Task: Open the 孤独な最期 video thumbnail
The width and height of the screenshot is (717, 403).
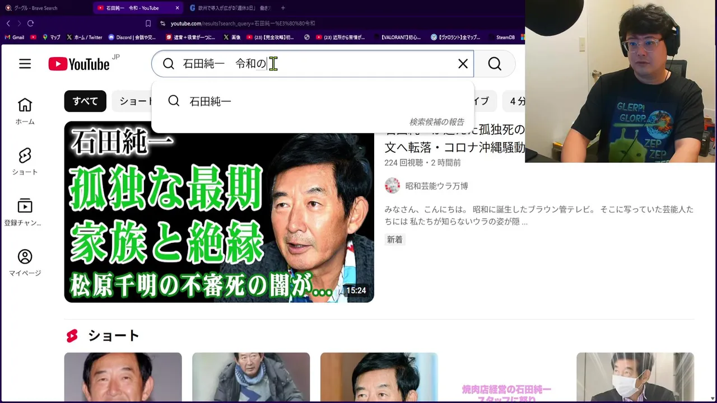Action: pos(219,212)
